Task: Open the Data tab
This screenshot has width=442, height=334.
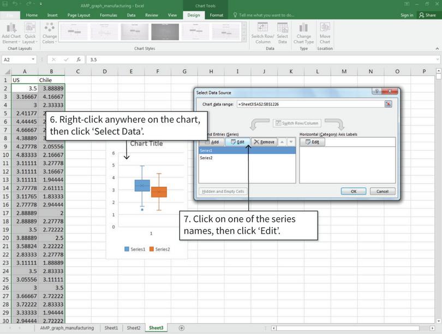Action: 131,15
